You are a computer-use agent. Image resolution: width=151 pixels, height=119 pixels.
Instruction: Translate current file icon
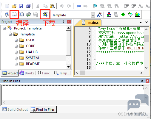coord(7,15)
